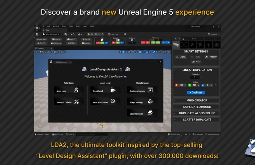Launch Viewport Utilities tool

pyautogui.click(x=68, y=102)
